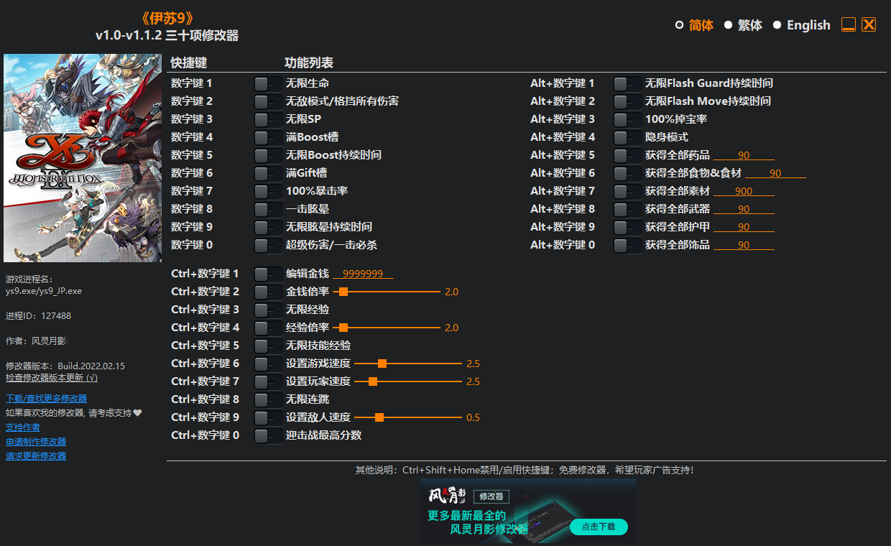The image size is (891, 546).
Task: Select 繁体 language radio button
Action: 728,25
